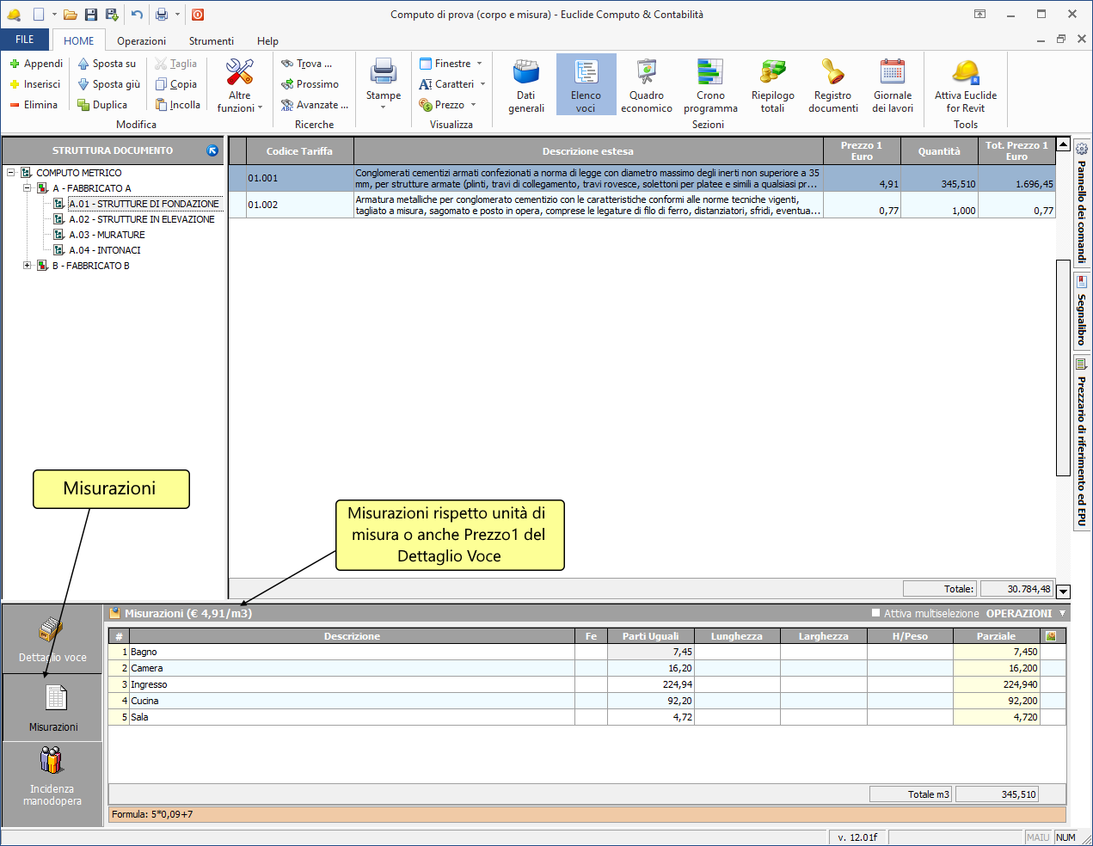The height and width of the screenshot is (846, 1093).
Task: Open the Dati generali section
Action: tap(525, 85)
